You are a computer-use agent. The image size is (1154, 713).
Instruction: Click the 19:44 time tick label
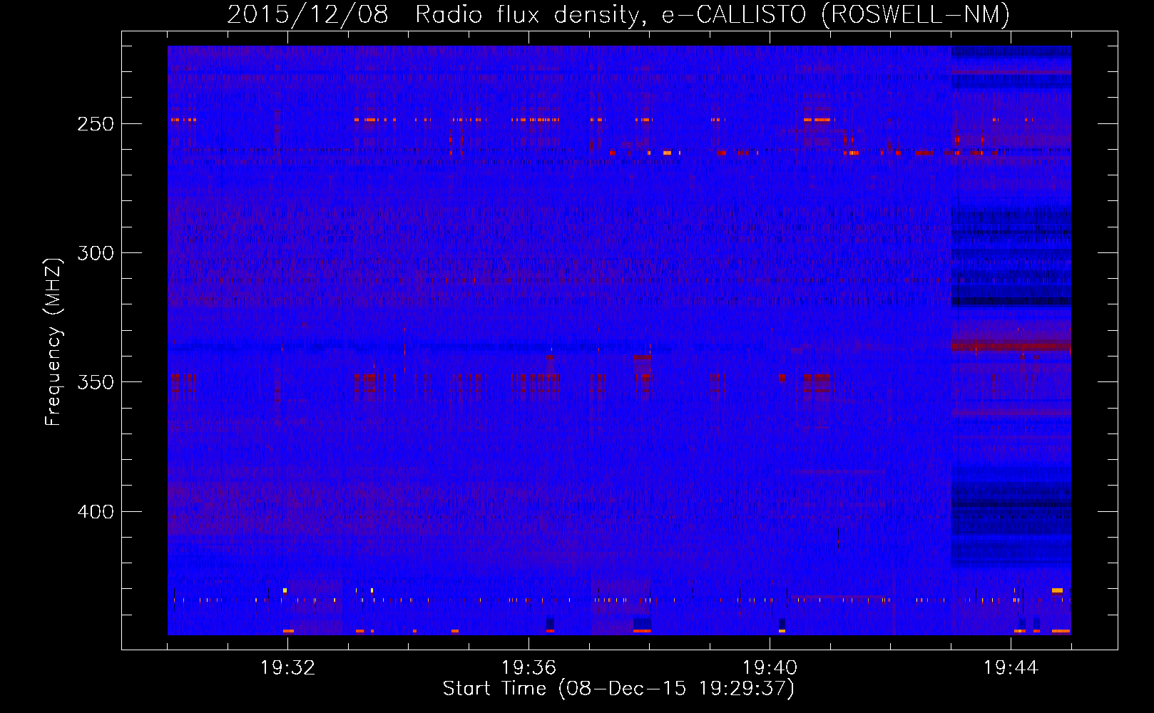click(x=1011, y=667)
